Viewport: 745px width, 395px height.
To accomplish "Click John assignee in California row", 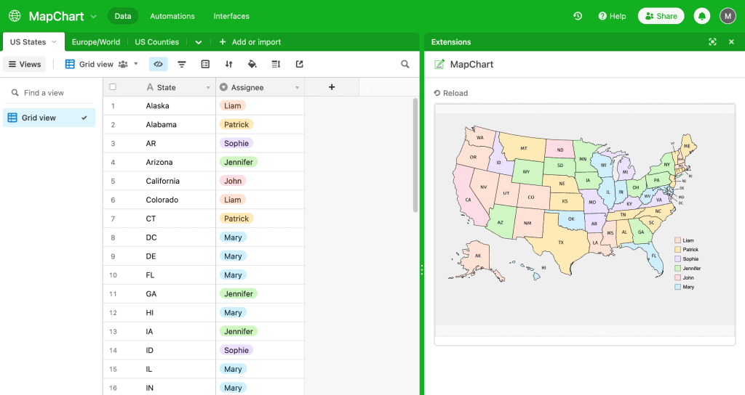I will click(233, 181).
